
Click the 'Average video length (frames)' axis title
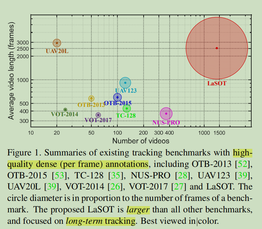pos(11,71)
